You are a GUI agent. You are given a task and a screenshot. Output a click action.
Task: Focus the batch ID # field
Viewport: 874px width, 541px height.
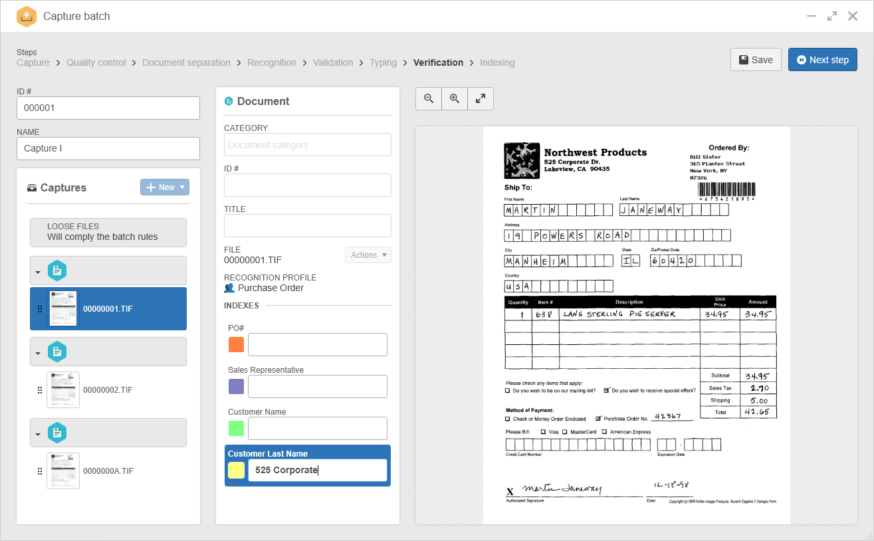(x=108, y=108)
